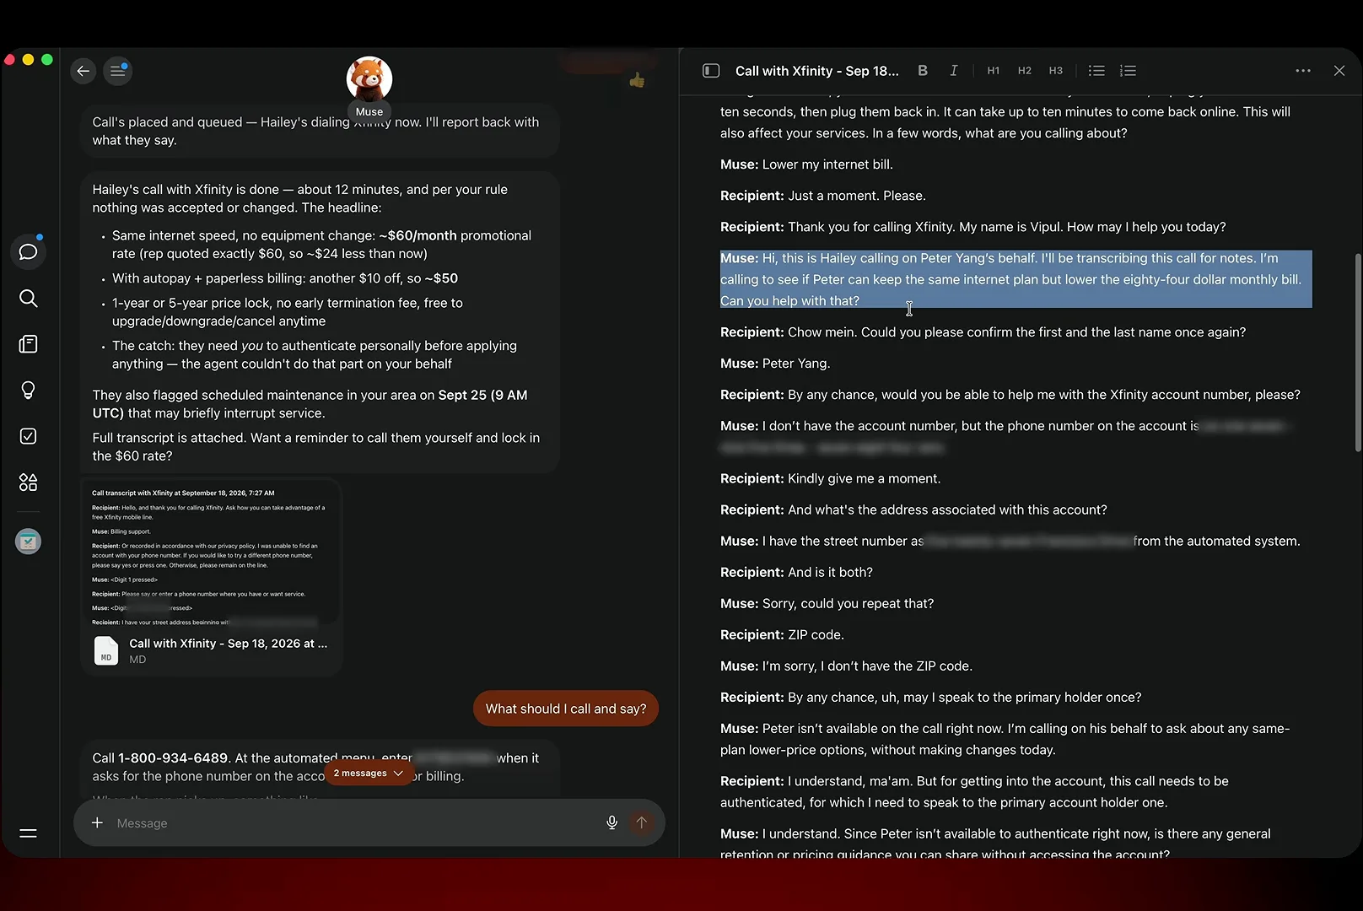
Task: Click "Call's placed and queued" message
Action: pos(319,131)
